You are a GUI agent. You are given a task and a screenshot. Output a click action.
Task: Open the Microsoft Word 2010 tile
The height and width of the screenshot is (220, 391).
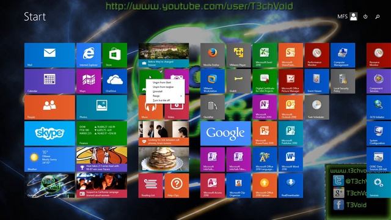[291, 159]
